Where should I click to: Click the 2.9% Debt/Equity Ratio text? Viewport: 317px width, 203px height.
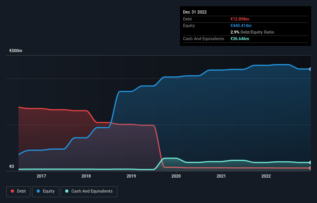tap(252, 32)
